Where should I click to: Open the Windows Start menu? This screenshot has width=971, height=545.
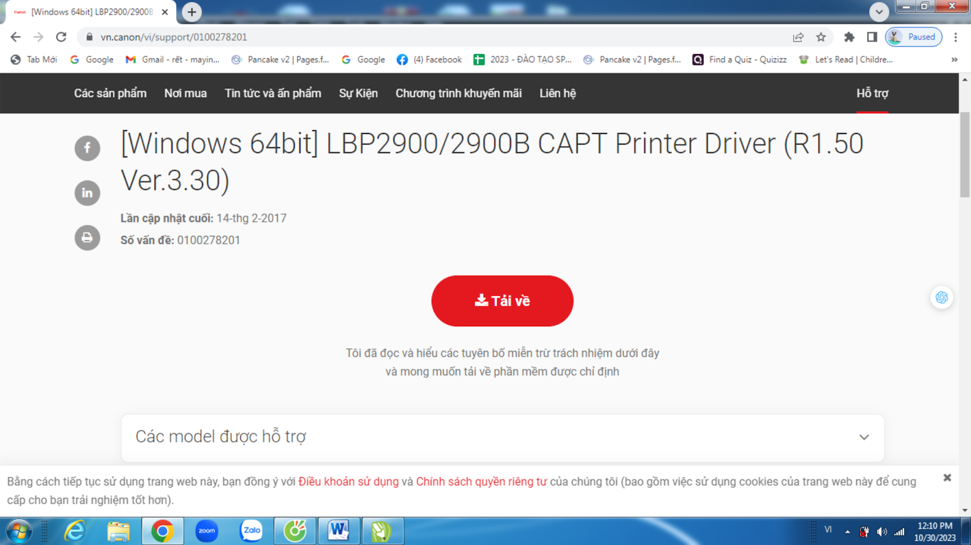19,532
